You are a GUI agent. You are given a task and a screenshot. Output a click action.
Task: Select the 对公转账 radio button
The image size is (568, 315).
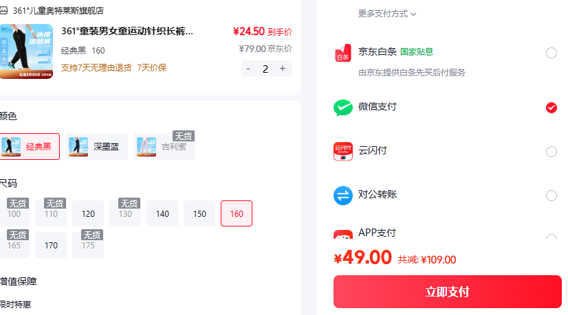tap(551, 196)
